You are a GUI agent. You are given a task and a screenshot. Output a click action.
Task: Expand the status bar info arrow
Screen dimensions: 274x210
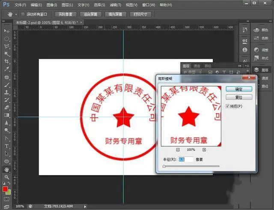tap(84, 207)
